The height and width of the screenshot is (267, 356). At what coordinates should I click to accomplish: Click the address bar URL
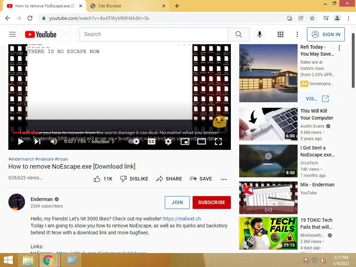(99, 18)
